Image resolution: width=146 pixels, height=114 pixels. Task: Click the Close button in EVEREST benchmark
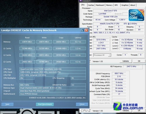[82, 104]
